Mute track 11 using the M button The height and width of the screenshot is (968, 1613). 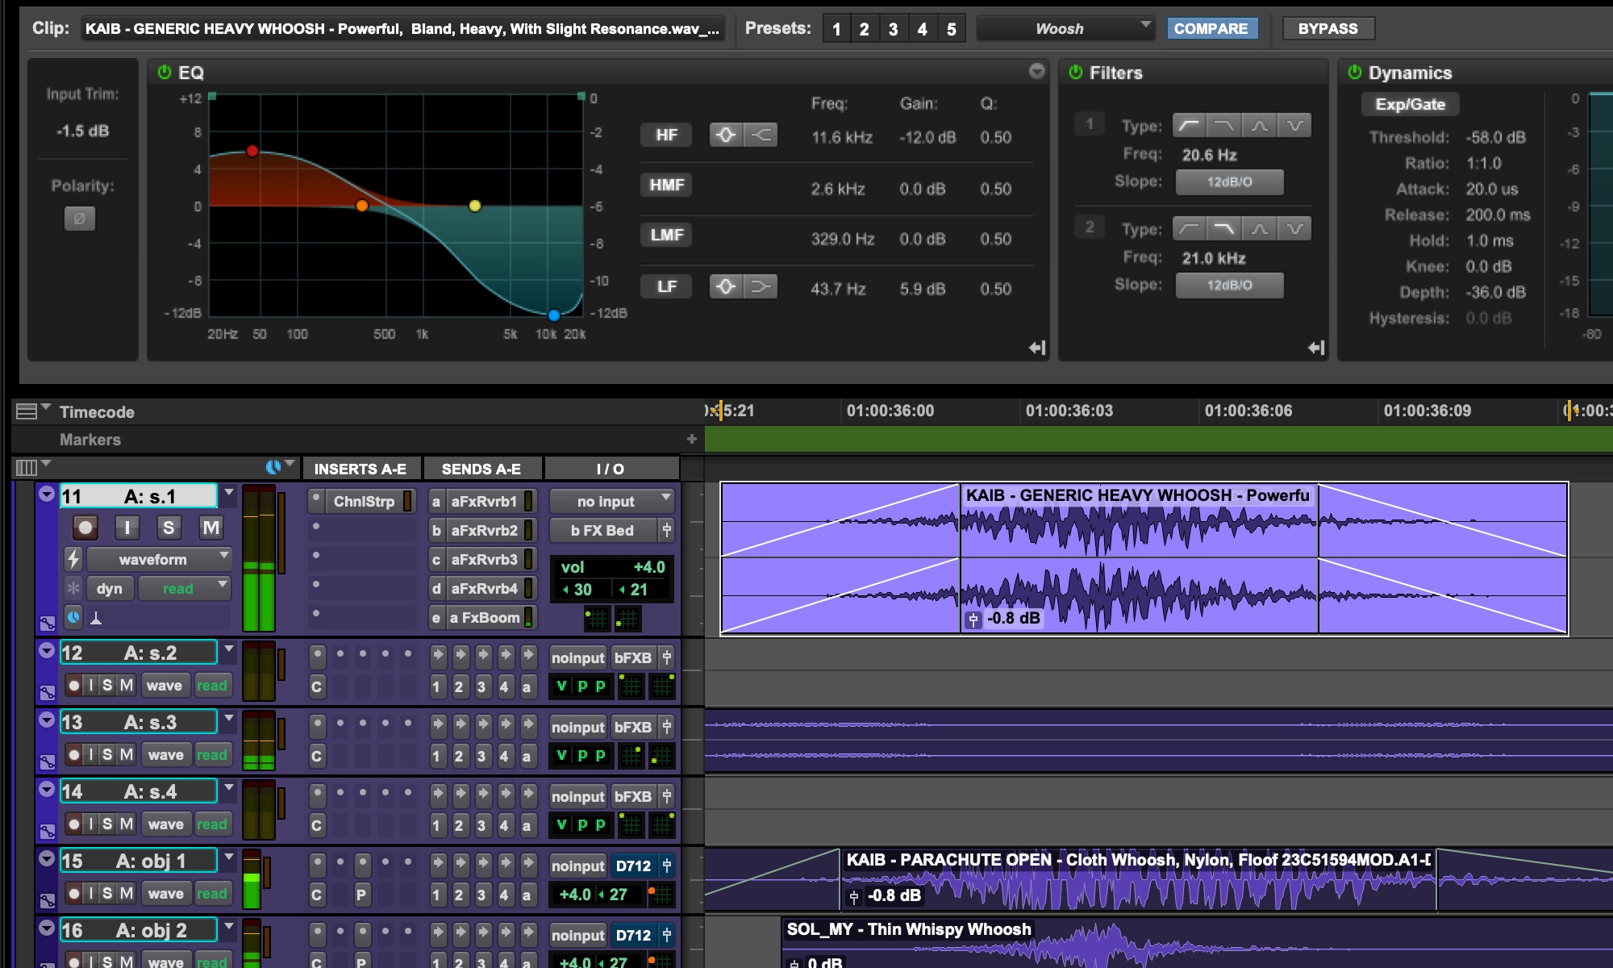click(x=209, y=528)
